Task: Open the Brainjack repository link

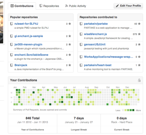Action: click(21, 65)
